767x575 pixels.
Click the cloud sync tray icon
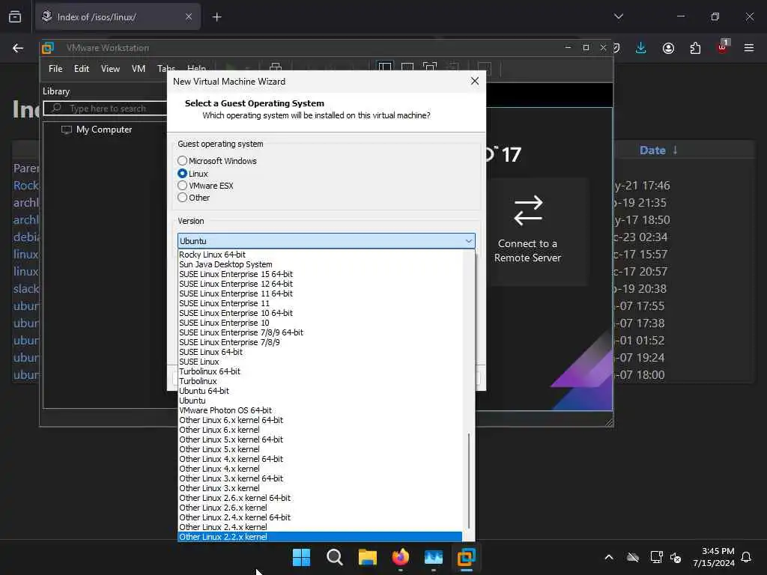[632, 557]
